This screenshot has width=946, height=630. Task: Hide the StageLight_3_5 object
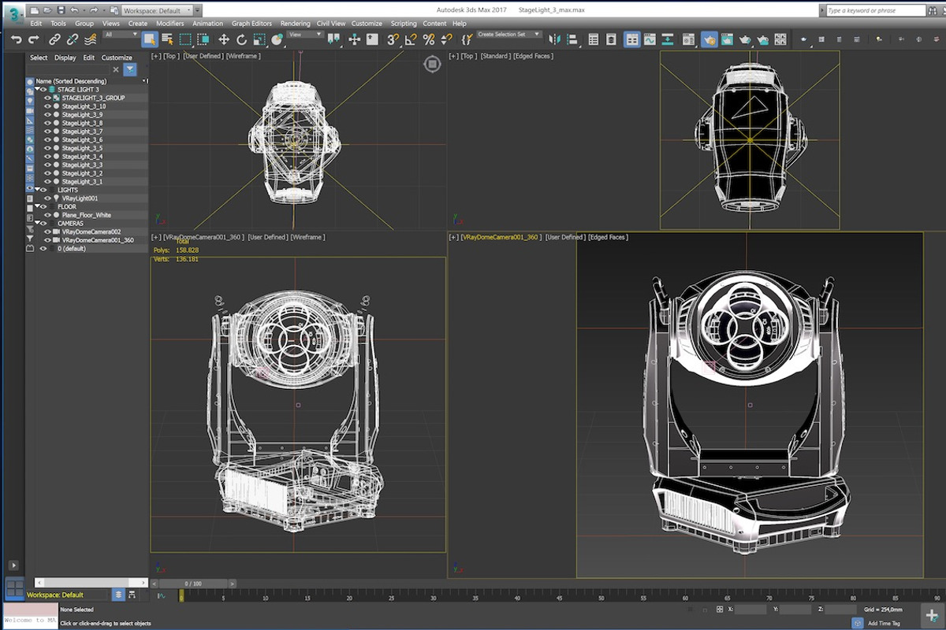coord(47,148)
